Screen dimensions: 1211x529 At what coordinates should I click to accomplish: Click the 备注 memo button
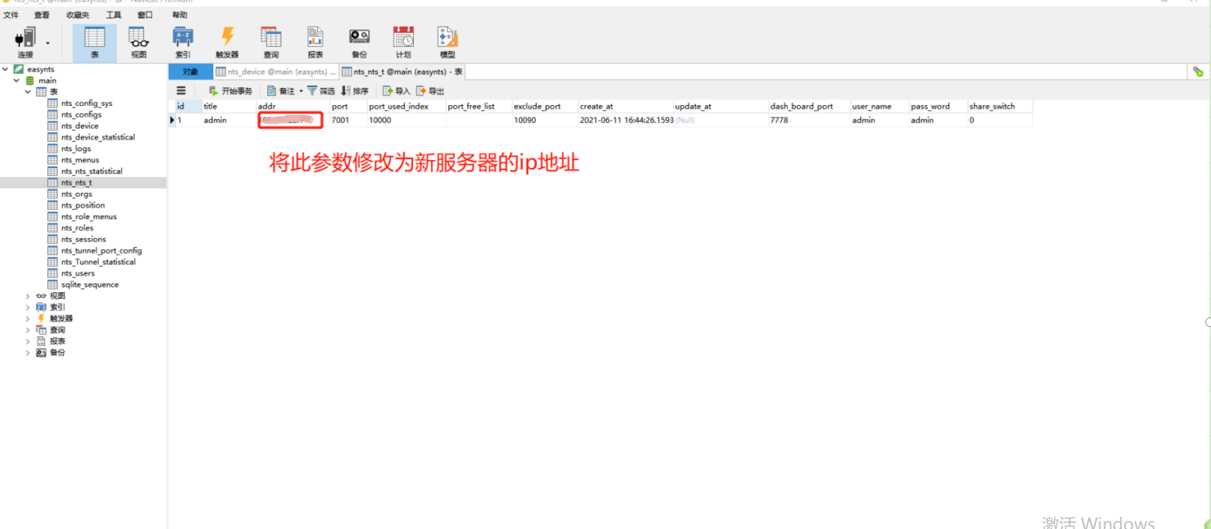point(281,90)
